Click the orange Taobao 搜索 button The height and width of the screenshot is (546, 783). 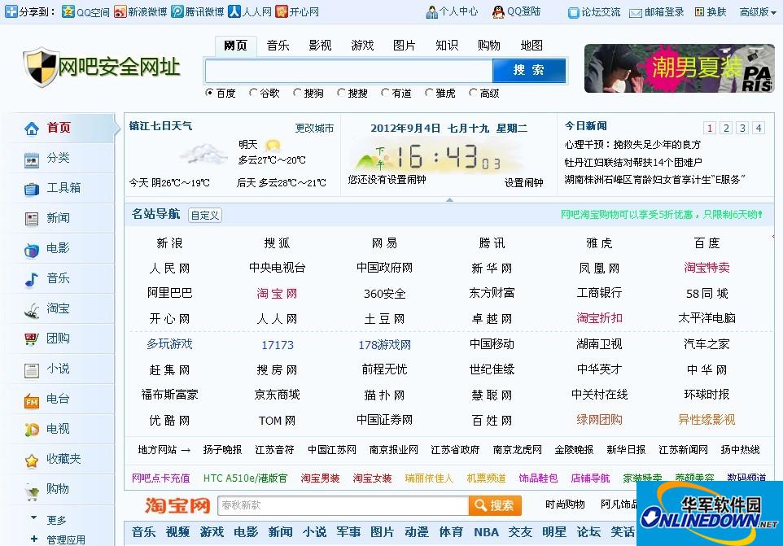click(495, 505)
